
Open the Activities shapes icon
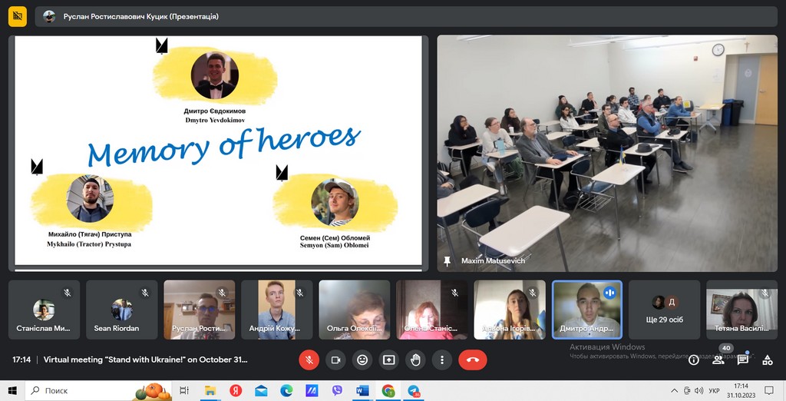pos(767,360)
